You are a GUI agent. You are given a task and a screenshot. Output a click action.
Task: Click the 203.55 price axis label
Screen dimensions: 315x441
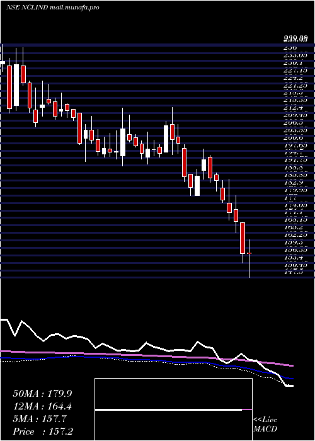[295, 130]
